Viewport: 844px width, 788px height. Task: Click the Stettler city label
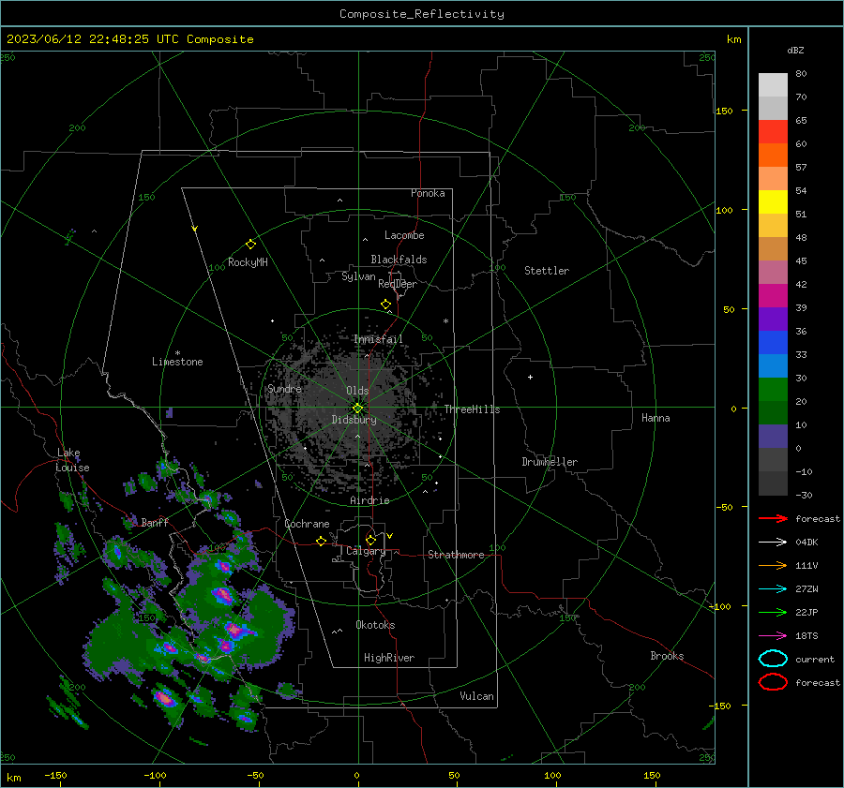coord(547,271)
